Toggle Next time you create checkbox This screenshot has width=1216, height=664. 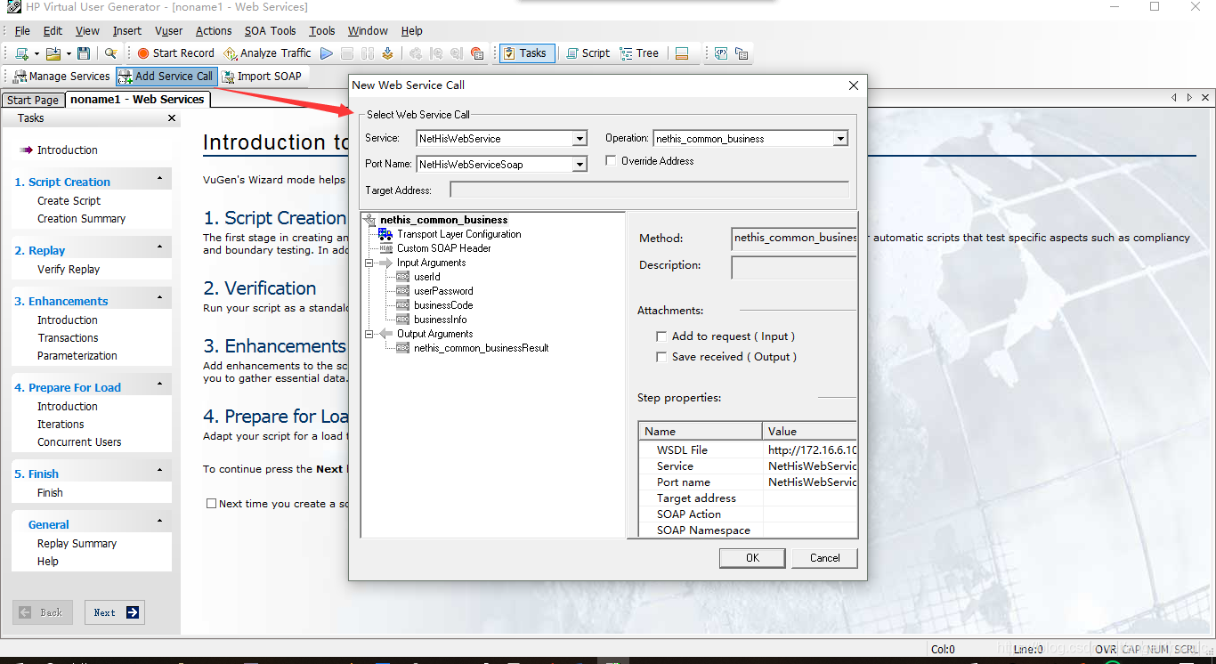click(211, 504)
